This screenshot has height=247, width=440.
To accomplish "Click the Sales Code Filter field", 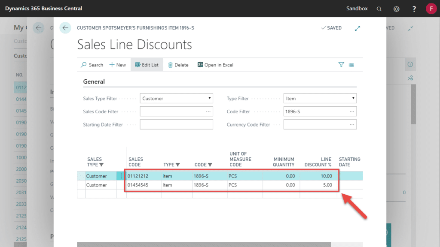I will tap(176, 111).
